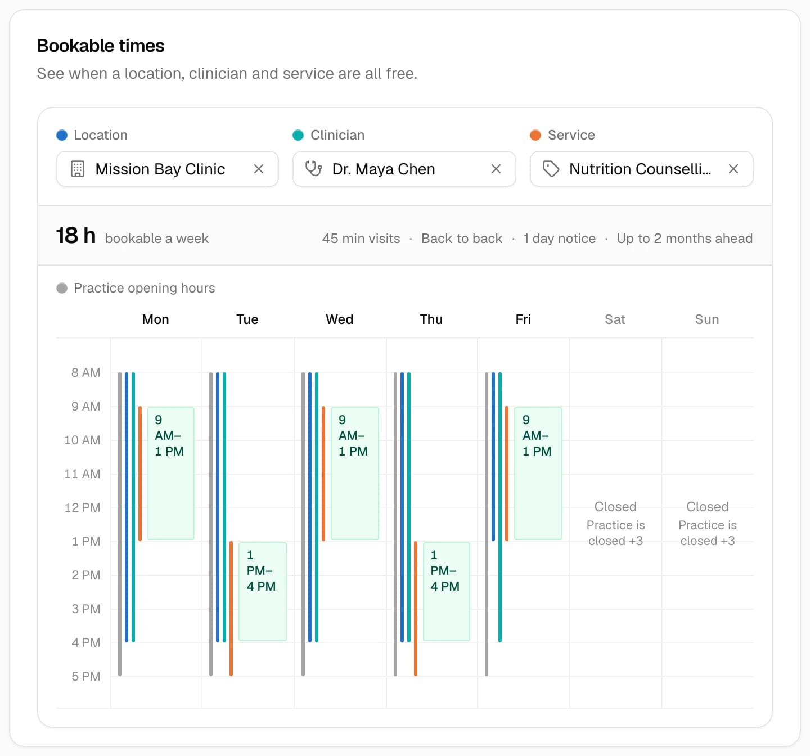Click the Sunday 'Practice is closed +3' note
This screenshot has width=810, height=756.
coord(708,533)
